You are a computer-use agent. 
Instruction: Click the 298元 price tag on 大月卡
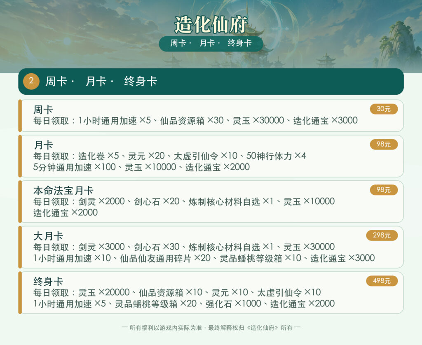pos(382,235)
